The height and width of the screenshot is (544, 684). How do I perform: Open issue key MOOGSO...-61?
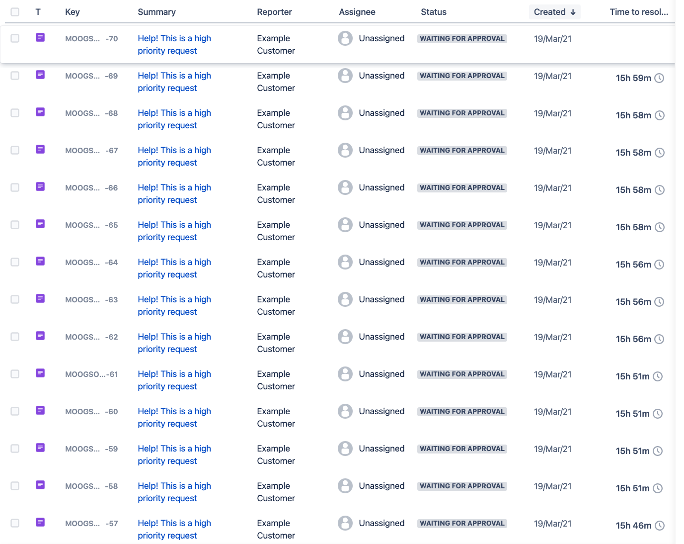click(x=91, y=374)
